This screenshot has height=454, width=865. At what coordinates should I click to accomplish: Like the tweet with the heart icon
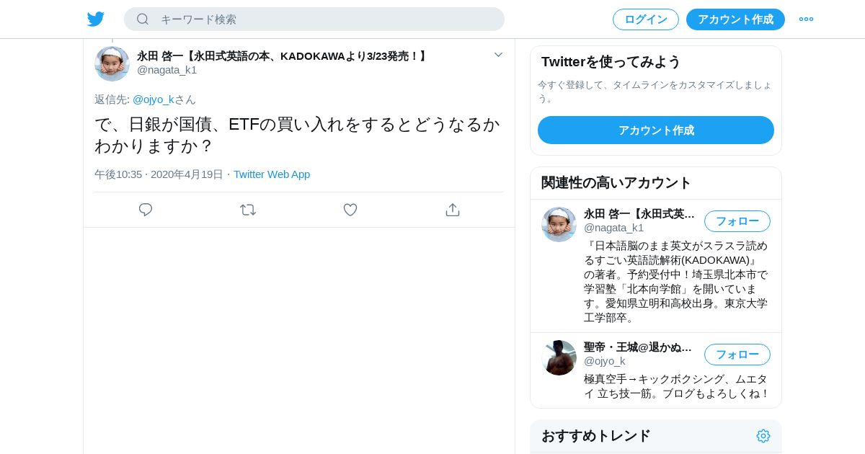tap(350, 210)
